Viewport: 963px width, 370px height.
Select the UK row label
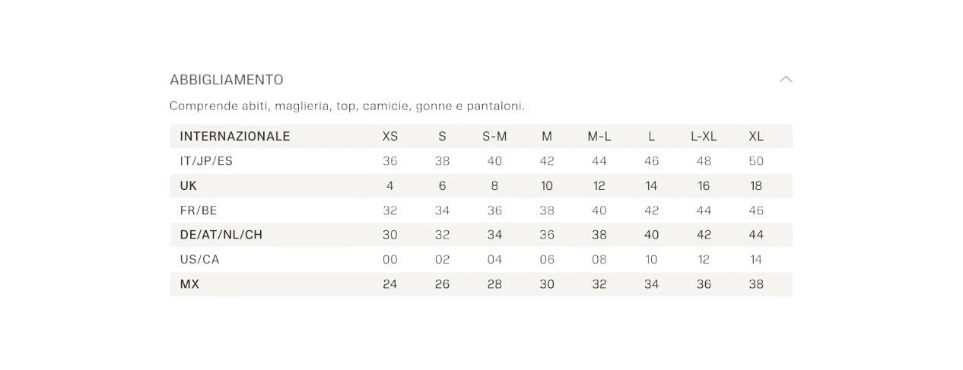click(x=189, y=185)
